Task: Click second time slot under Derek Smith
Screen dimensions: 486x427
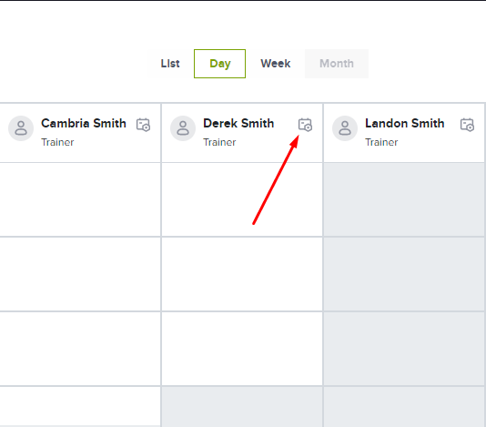Action: [242, 274]
